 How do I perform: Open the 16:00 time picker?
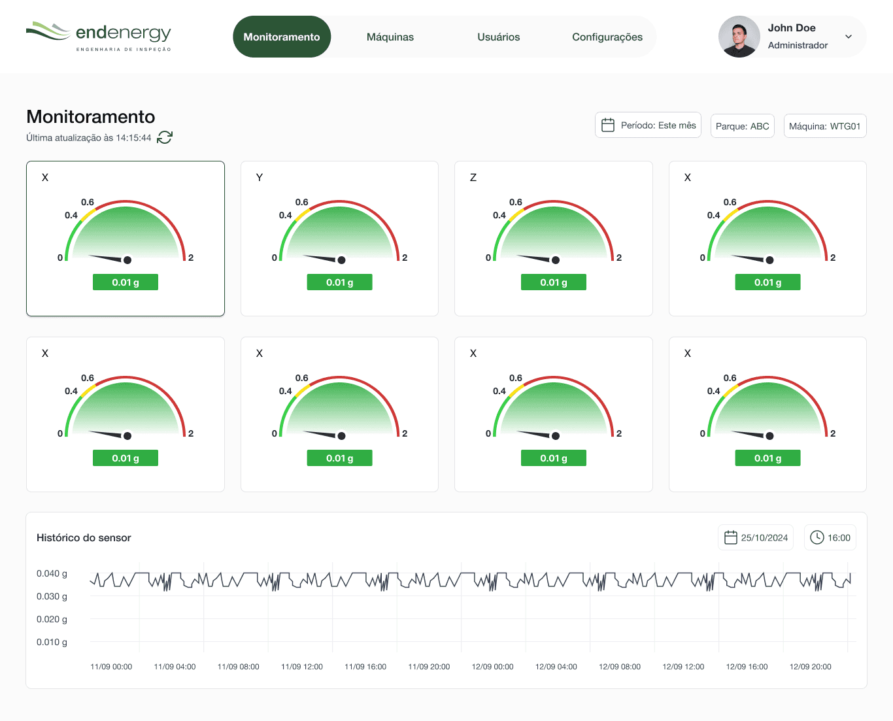click(830, 537)
